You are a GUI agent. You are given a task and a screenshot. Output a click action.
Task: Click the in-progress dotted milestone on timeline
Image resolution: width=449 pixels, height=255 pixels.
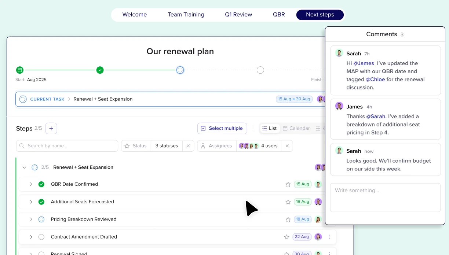tap(180, 70)
